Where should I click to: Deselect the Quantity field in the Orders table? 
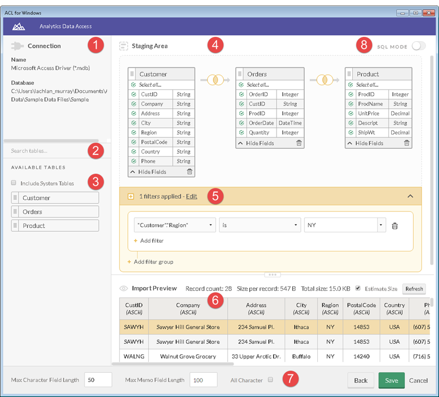tap(241, 132)
